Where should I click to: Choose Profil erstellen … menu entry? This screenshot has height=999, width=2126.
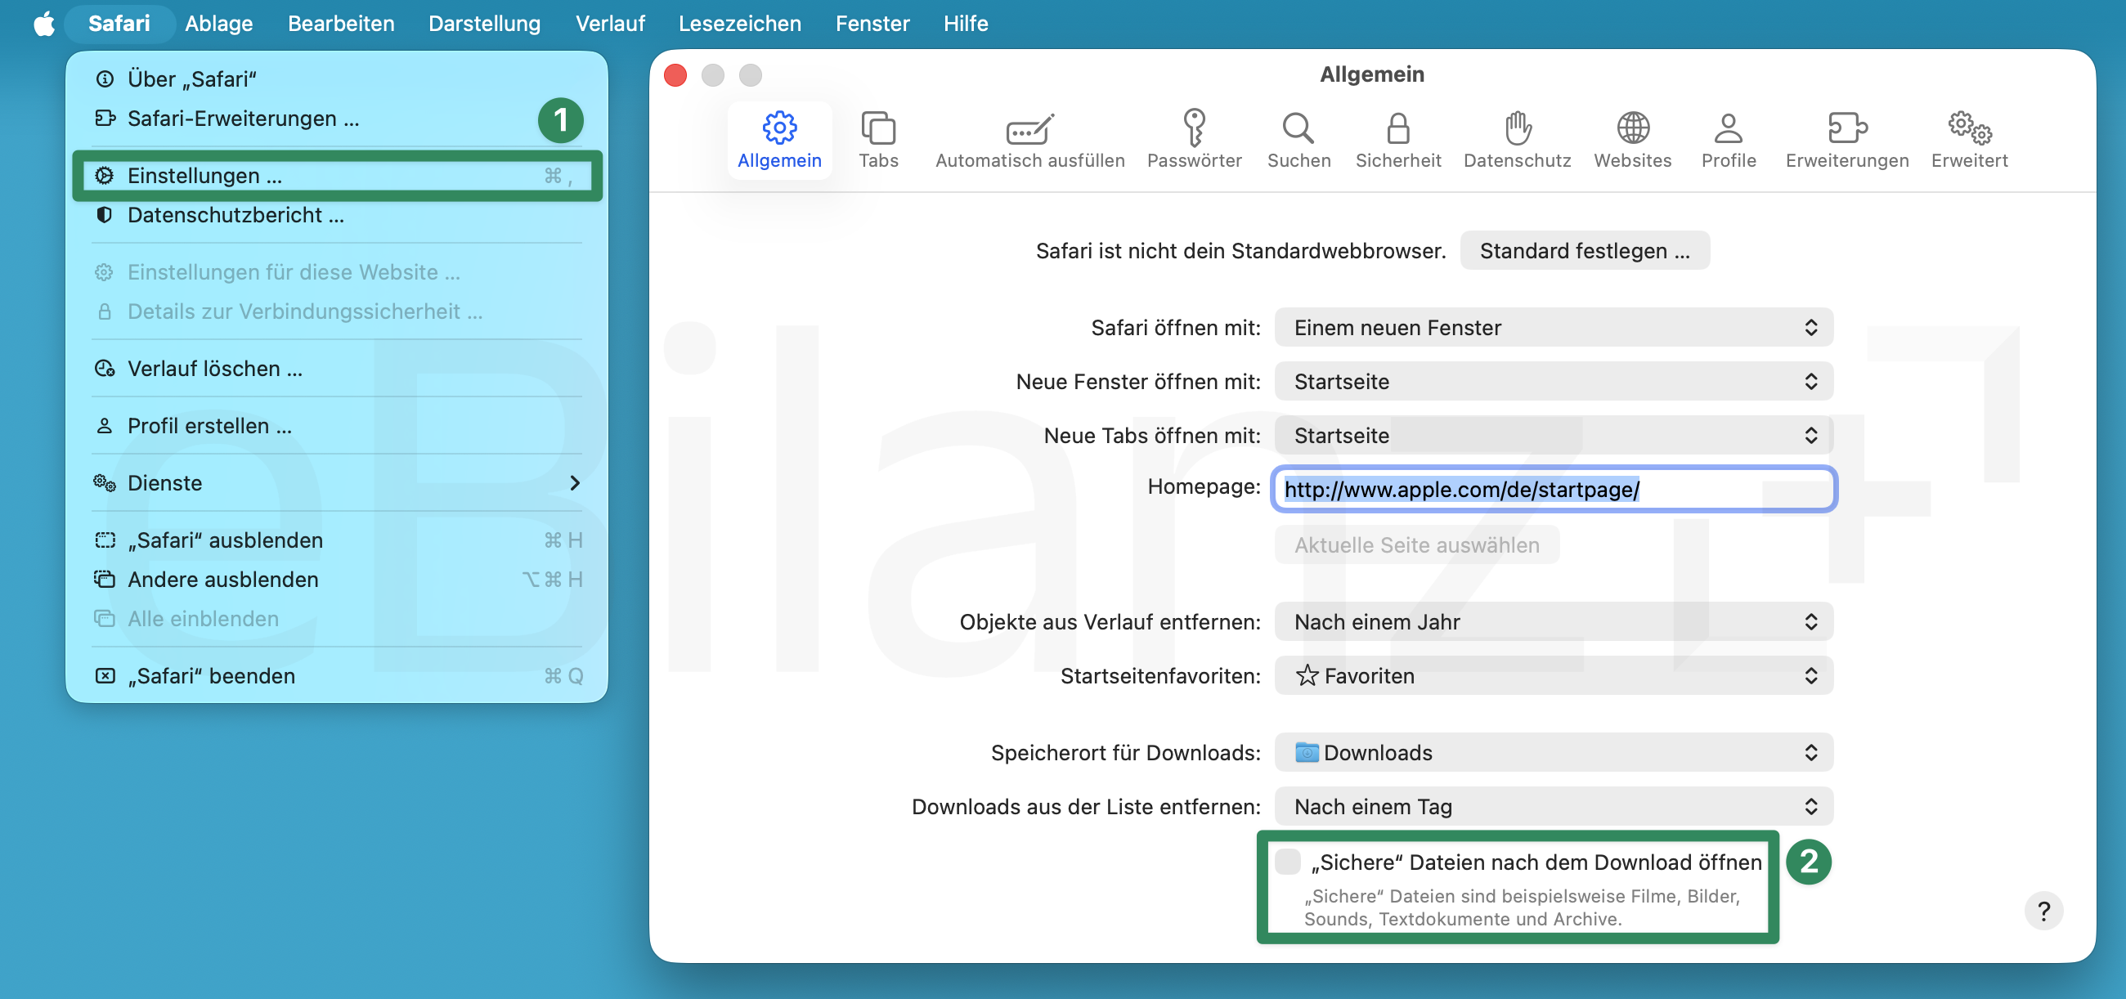click(x=337, y=426)
